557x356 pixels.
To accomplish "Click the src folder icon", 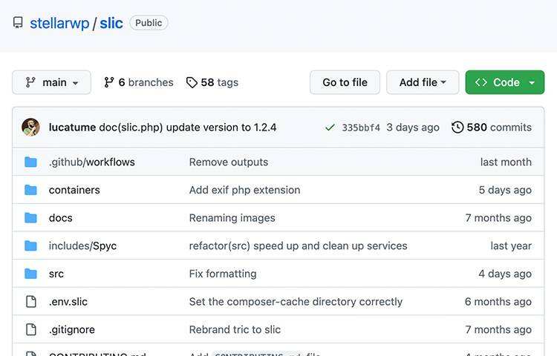I will coord(30,274).
